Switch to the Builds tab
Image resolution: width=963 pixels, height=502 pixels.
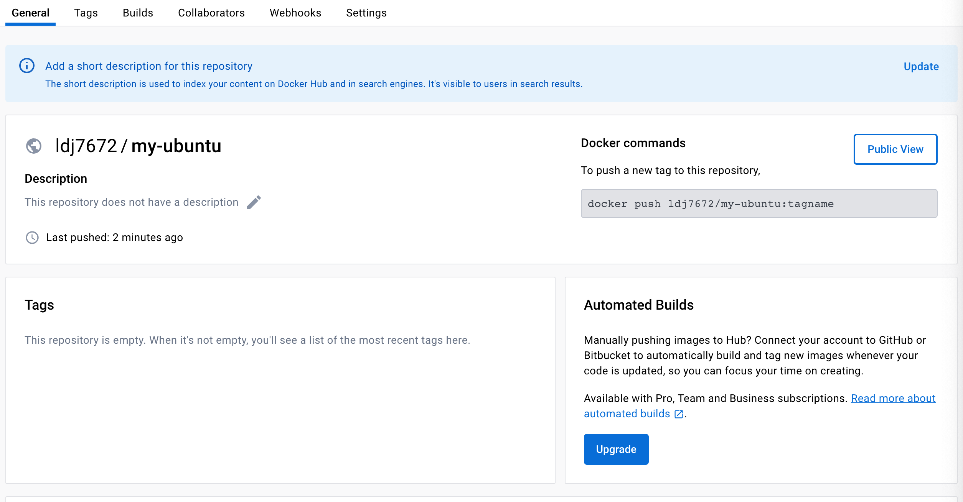pyautogui.click(x=138, y=13)
